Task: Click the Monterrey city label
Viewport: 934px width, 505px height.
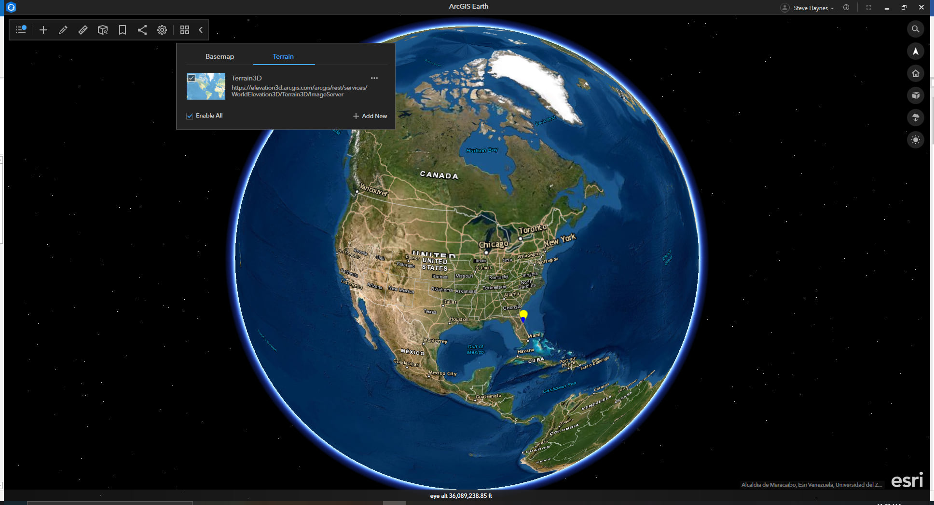Action: pyautogui.click(x=435, y=341)
